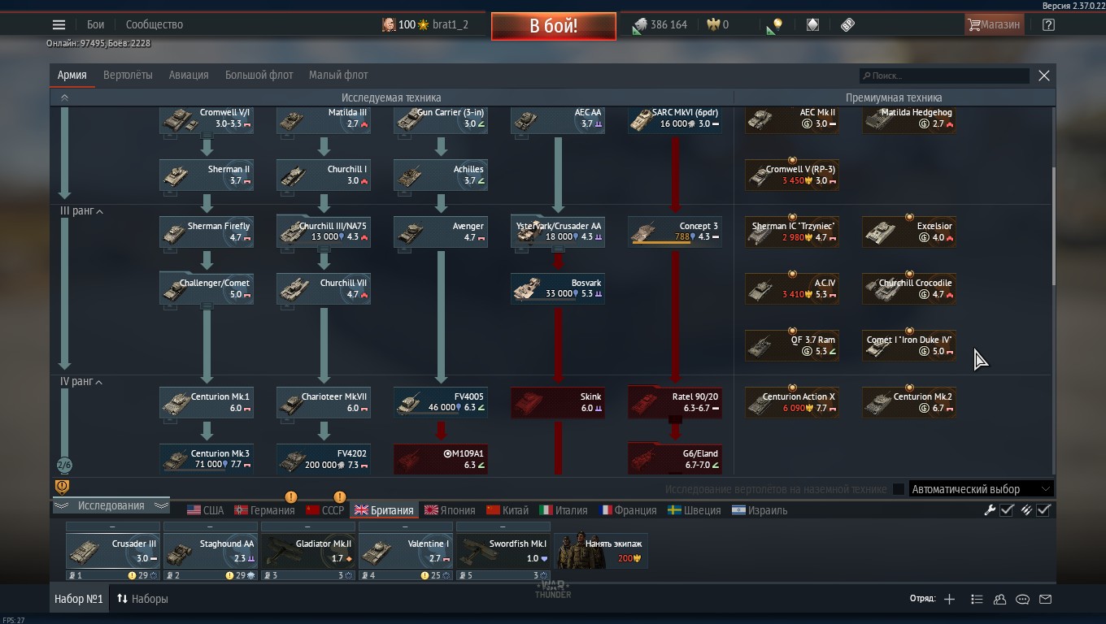Click Нанять экипаж to hire crew
1106x624 pixels.
601,550
